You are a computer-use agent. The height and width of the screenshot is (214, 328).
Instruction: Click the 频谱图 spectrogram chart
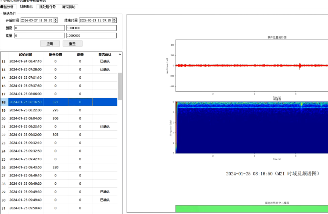252,127
